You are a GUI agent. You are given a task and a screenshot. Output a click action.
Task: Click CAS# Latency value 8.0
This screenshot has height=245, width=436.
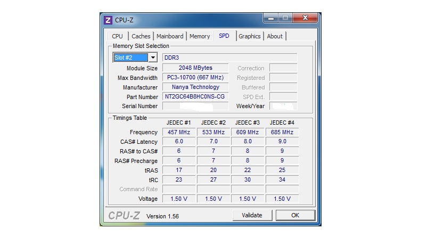tap(248, 141)
